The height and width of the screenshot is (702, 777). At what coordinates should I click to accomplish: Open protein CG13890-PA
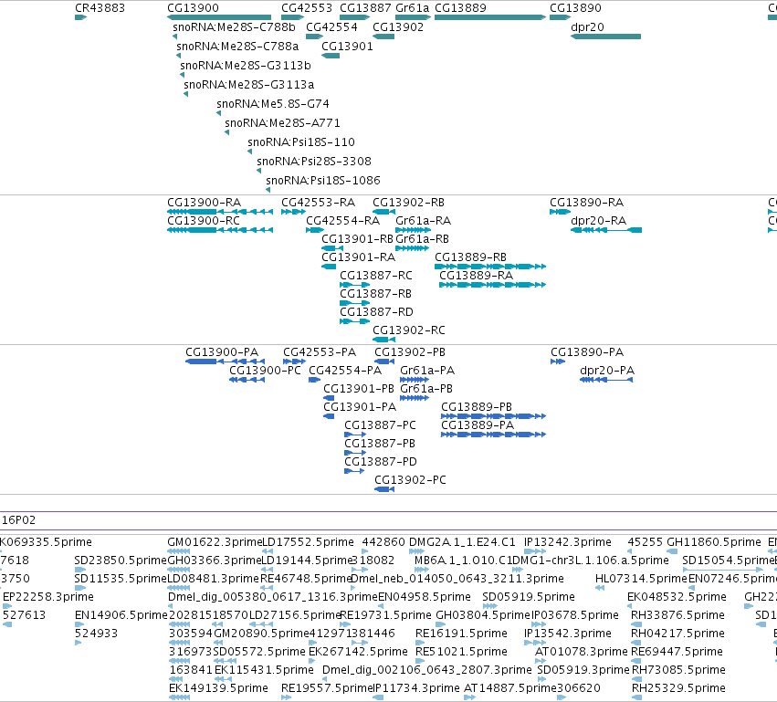point(558,361)
